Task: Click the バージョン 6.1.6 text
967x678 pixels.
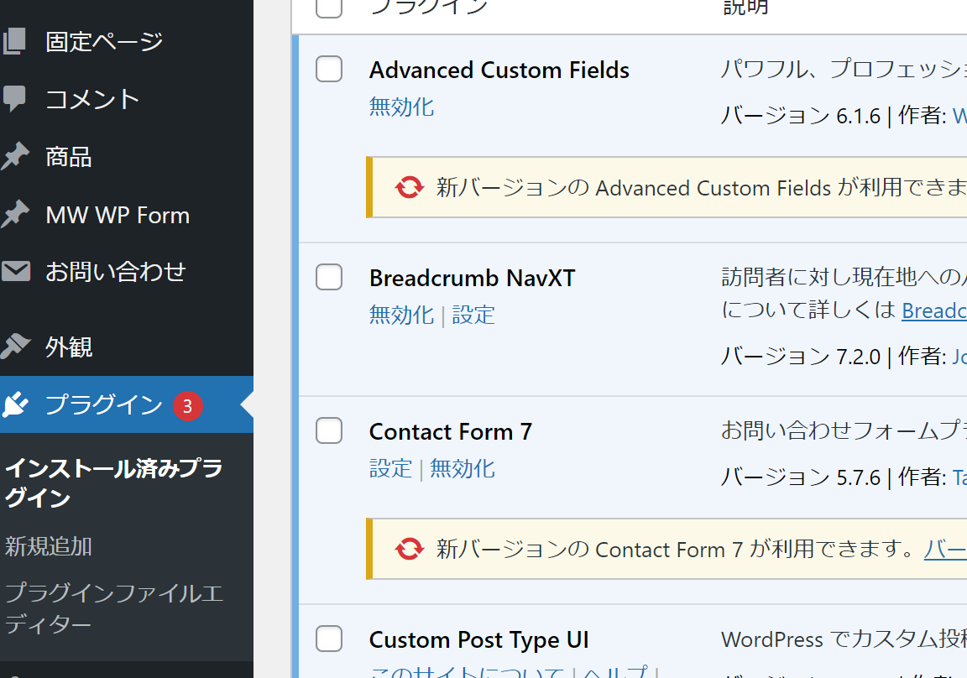Action: pyautogui.click(x=801, y=116)
